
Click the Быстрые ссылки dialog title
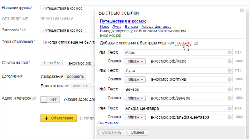pyautogui.click(x=118, y=13)
